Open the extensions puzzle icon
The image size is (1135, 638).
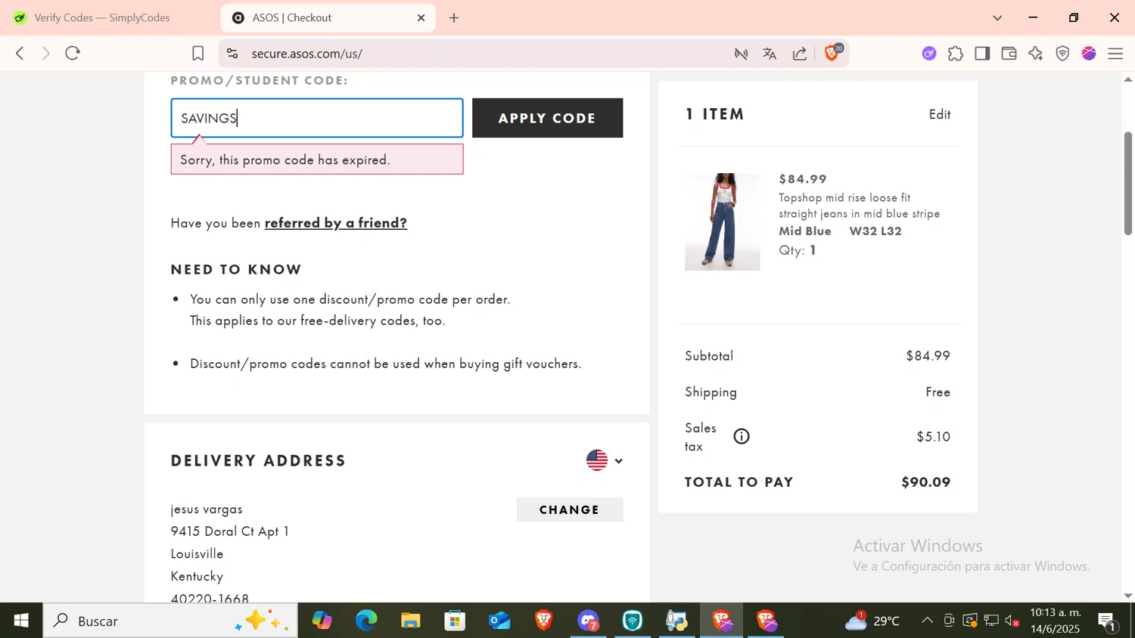click(x=956, y=53)
